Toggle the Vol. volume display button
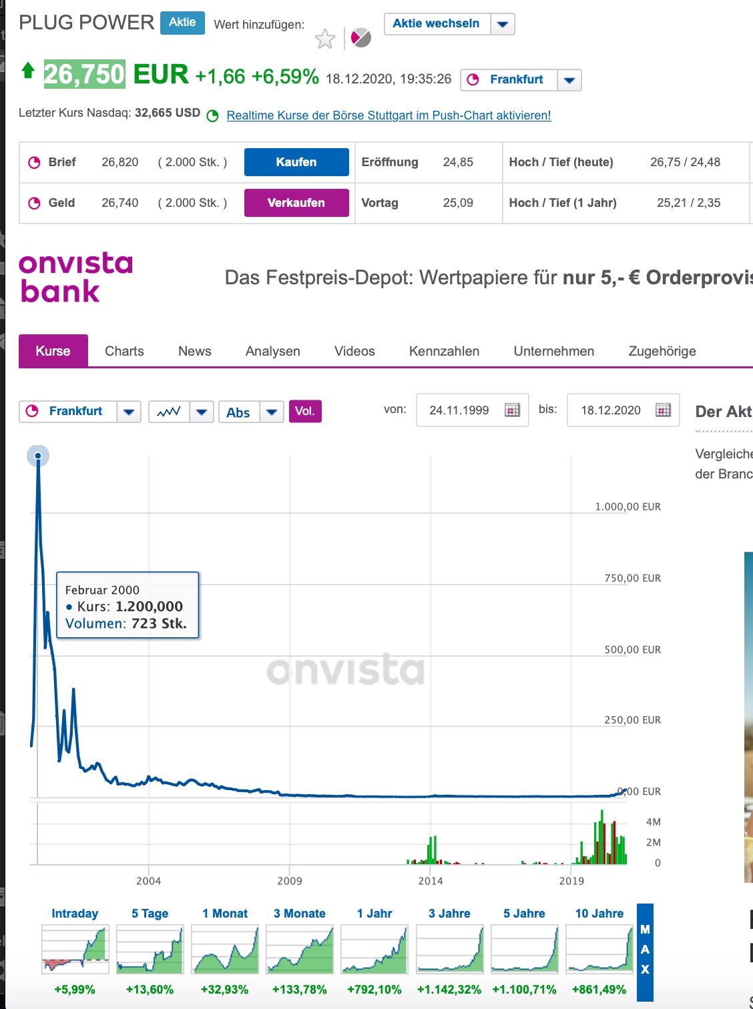Viewport: 753px width, 1009px height. pos(305,411)
